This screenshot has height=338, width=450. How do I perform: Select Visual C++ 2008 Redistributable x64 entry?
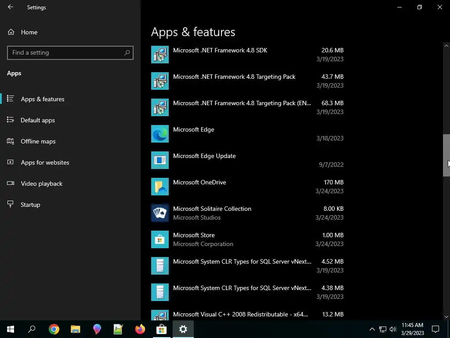coord(247,315)
